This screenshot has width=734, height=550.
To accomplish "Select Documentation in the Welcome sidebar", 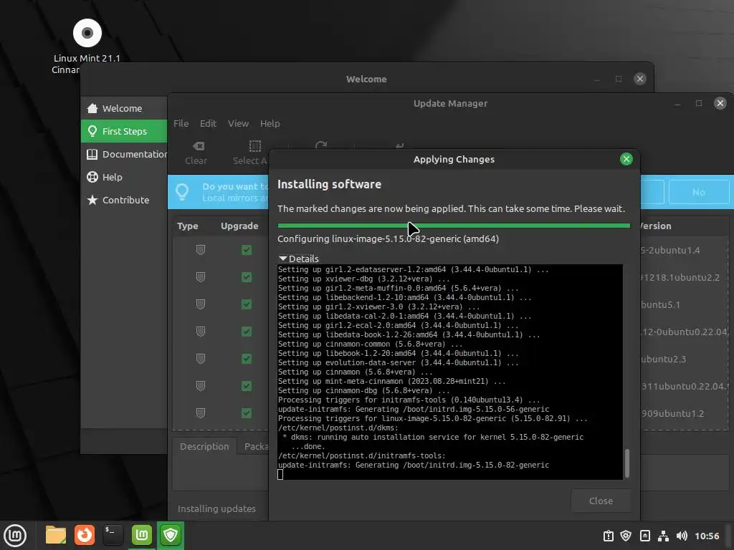I will pyautogui.click(x=124, y=155).
